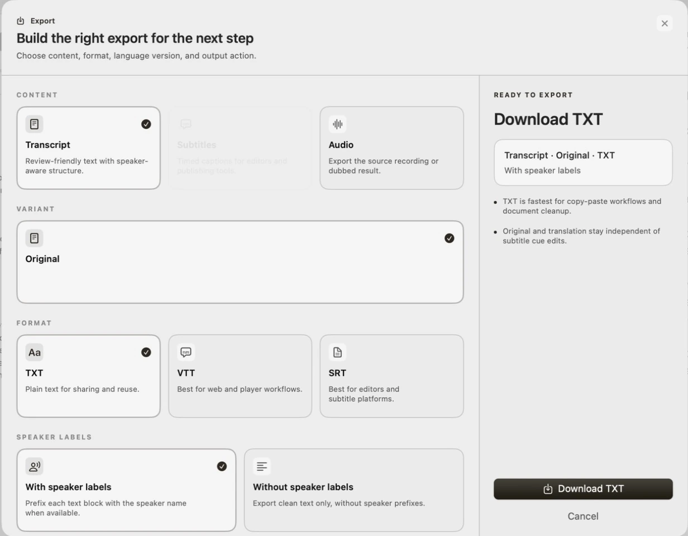Click 'Original and translation stay independent' note
The height and width of the screenshot is (536, 688).
pyautogui.click(x=581, y=236)
